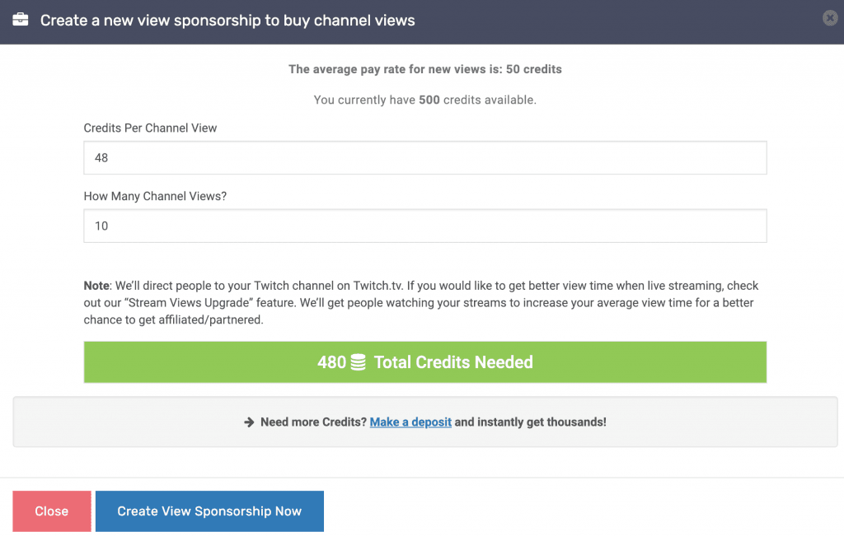
Task: Click the green Total Credits Needed bar
Action: point(424,361)
